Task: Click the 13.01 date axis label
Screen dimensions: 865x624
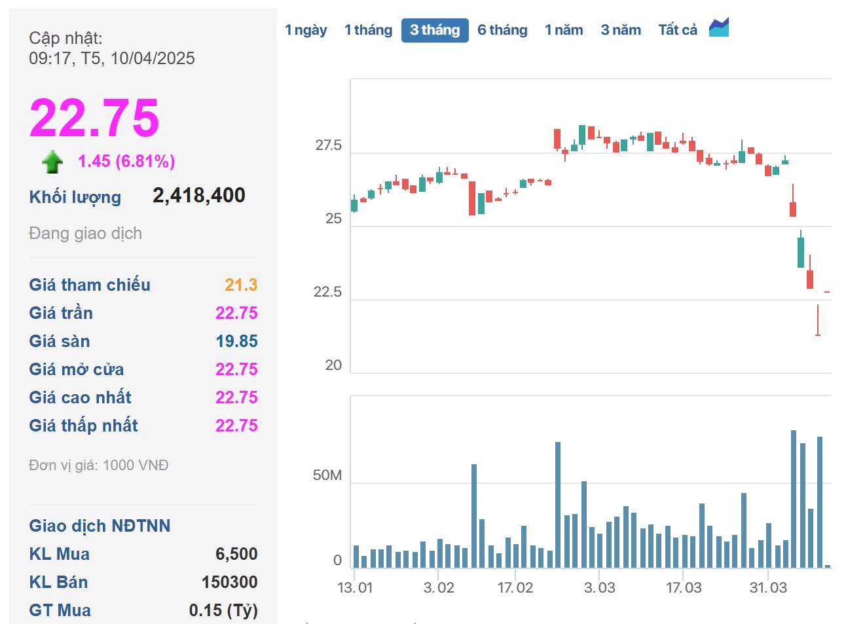Action: point(355,587)
